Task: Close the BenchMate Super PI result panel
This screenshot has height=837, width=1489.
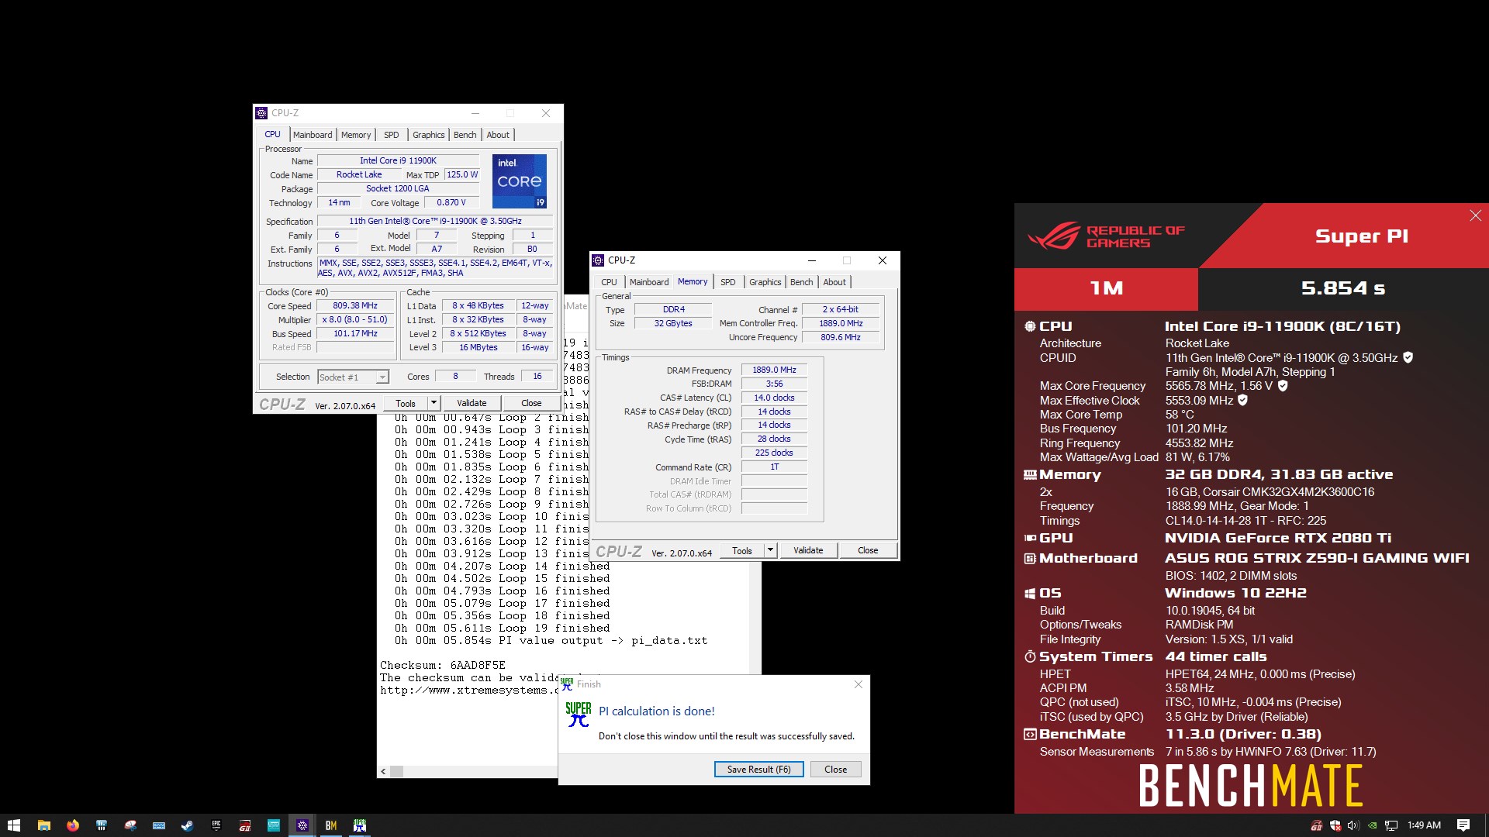Action: (1475, 215)
